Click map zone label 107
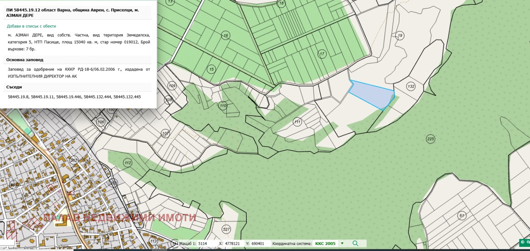530x251 pixels. [x=165, y=133]
